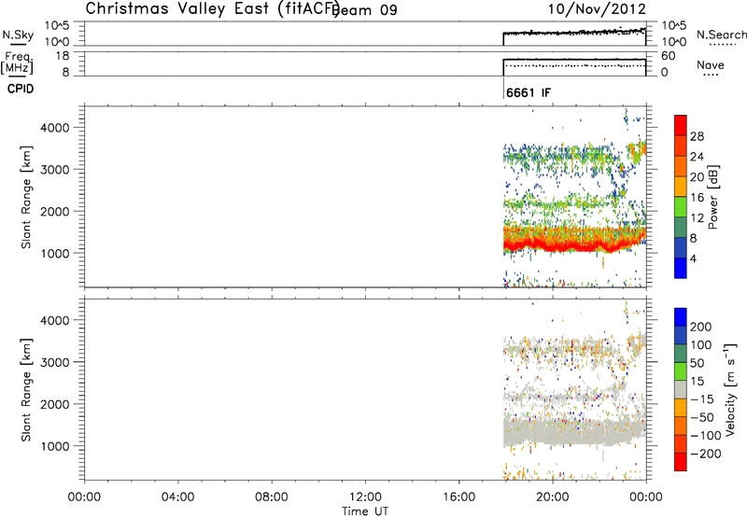Click the 04:00 time tick label
Screen dimensions: 747x517
point(177,497)
